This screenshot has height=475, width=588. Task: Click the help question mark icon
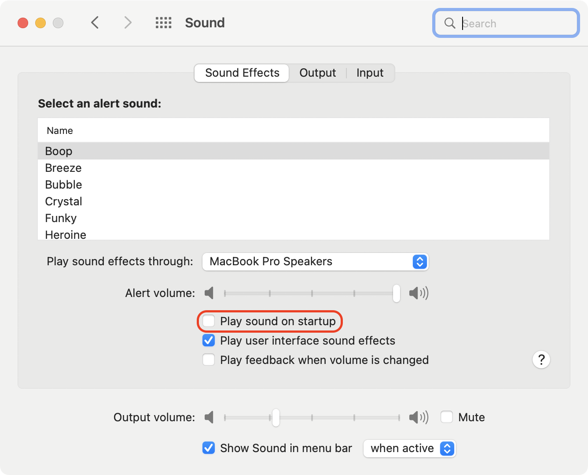[541, 360]
